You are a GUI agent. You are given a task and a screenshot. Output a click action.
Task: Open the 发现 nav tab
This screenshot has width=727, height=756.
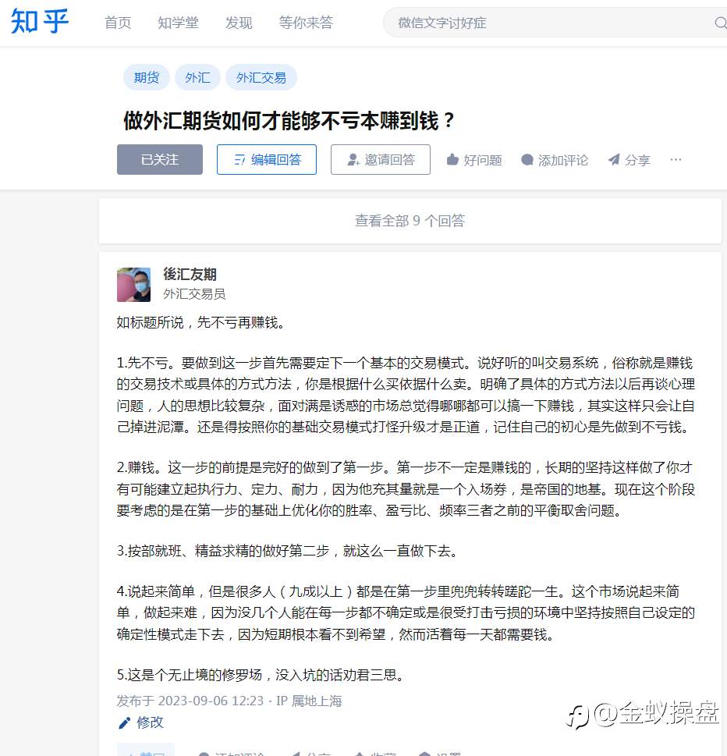(x=239, y=23)
